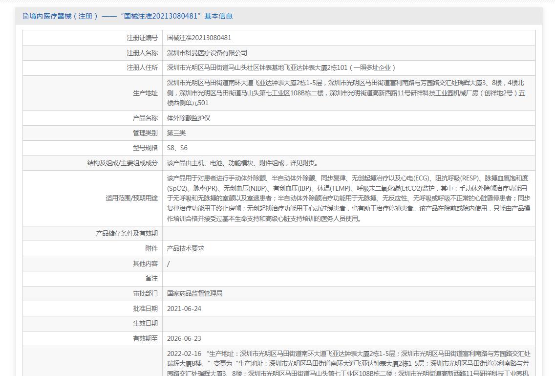Click the 生效日期 row label
The image size is (555, 376).
145,323
